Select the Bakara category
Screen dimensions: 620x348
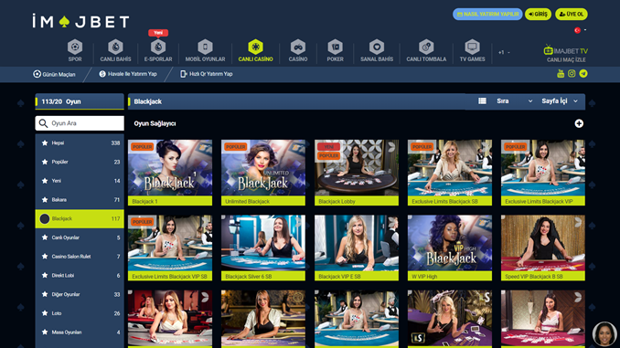click(80, 200)
